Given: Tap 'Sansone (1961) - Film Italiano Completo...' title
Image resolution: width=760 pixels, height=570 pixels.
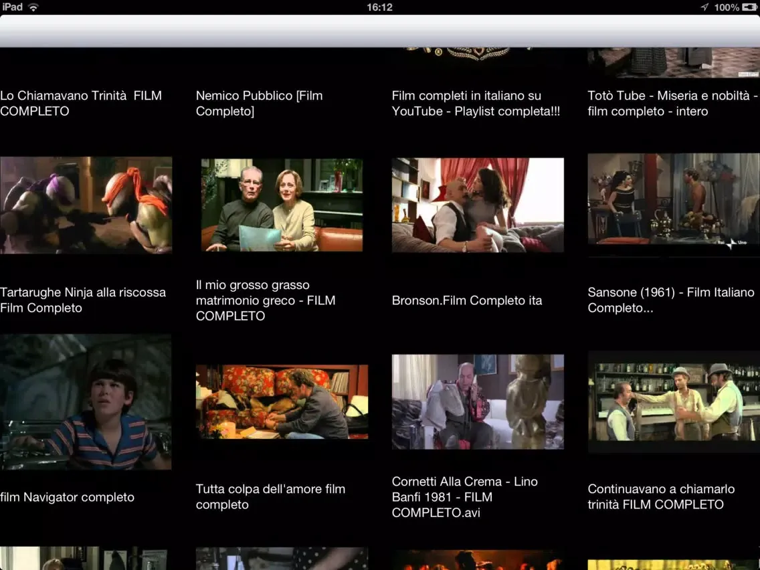Looking at the screenshot, I should click(x=671, y=300).
